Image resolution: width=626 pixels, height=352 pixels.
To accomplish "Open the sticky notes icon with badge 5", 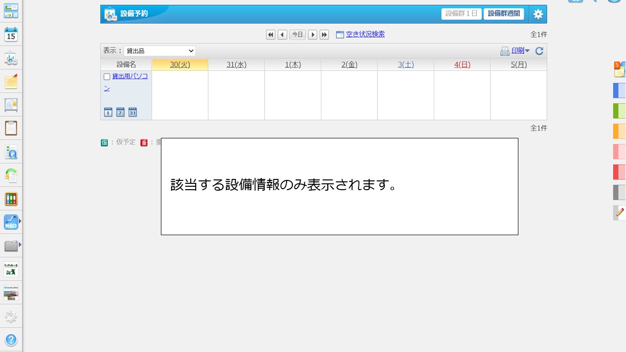I will [x=619, y=69].
